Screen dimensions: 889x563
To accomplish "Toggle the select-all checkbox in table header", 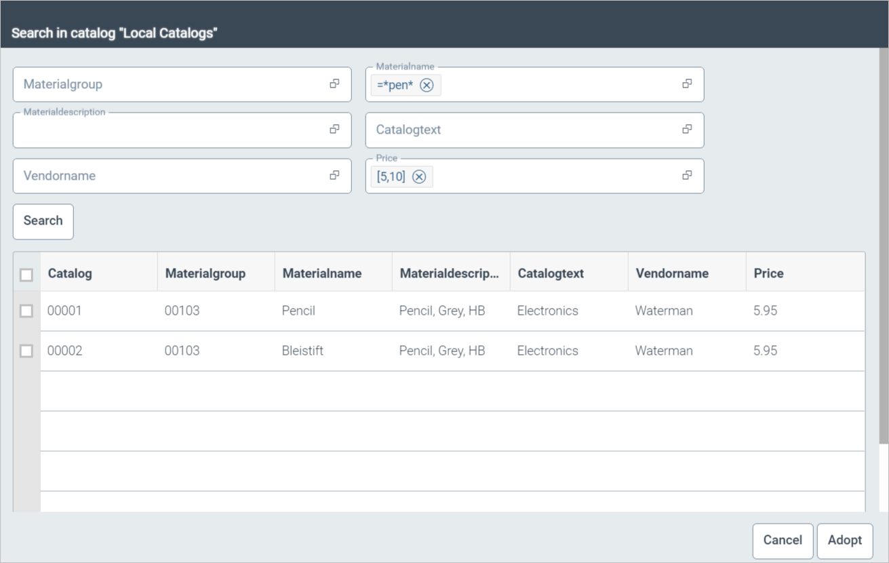I will 26,275.
